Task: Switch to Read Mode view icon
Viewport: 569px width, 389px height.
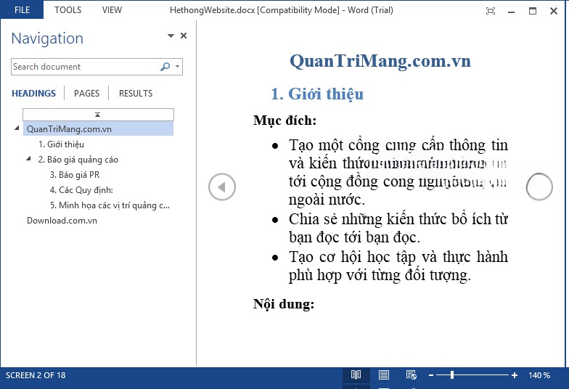Action: pyautogui.click(x=356, y=374)
